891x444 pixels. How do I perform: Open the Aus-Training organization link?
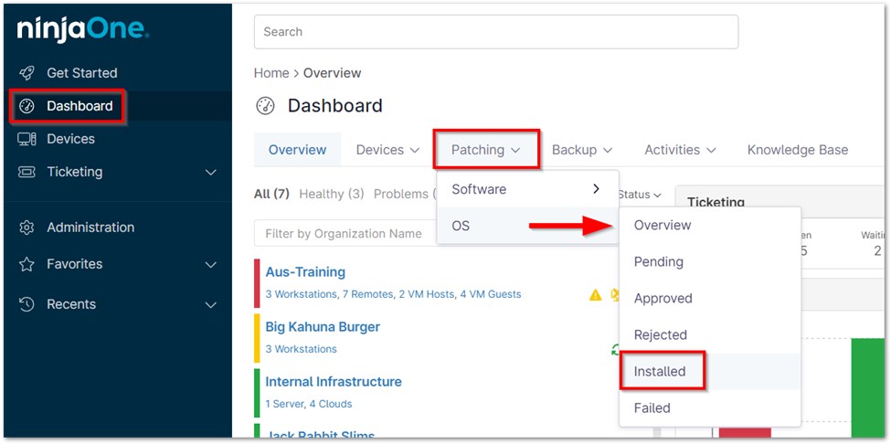point(305,272)
